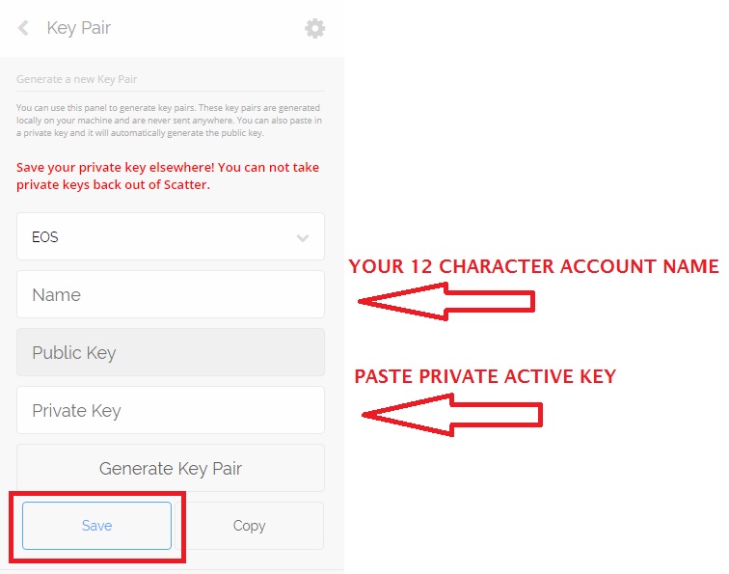The height and width of the screenshot is (574, 729).
Task: Click the key pair description paragraph
Action: pyautogui.click(x=170, y=120)
